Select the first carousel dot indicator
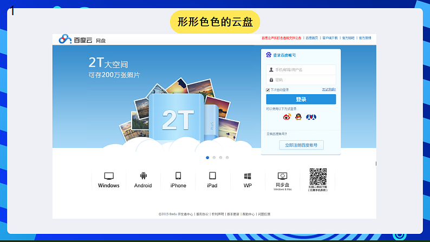Viewport: 430px width, 242px height. pyautogui.click(x=207, y=158)
